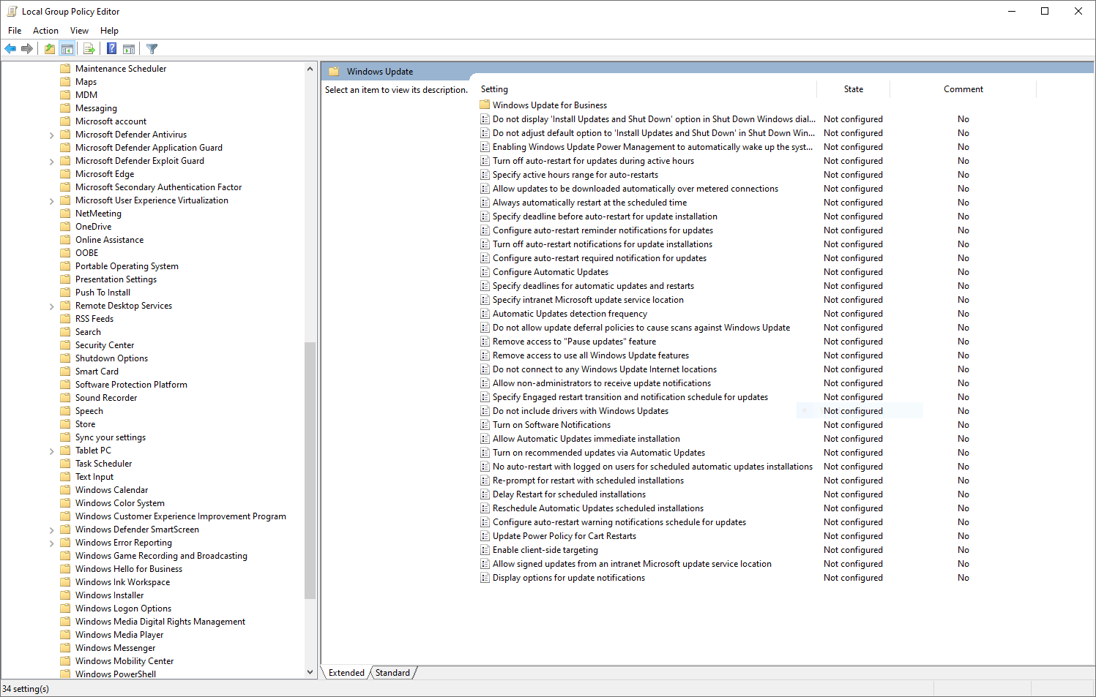Select 'Turn off auto-restart for updates during active hours'

593,161
